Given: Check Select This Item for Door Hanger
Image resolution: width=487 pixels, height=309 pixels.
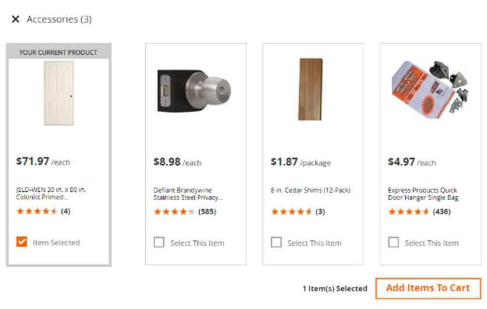Looking at the screenshot, I should 394,243.
